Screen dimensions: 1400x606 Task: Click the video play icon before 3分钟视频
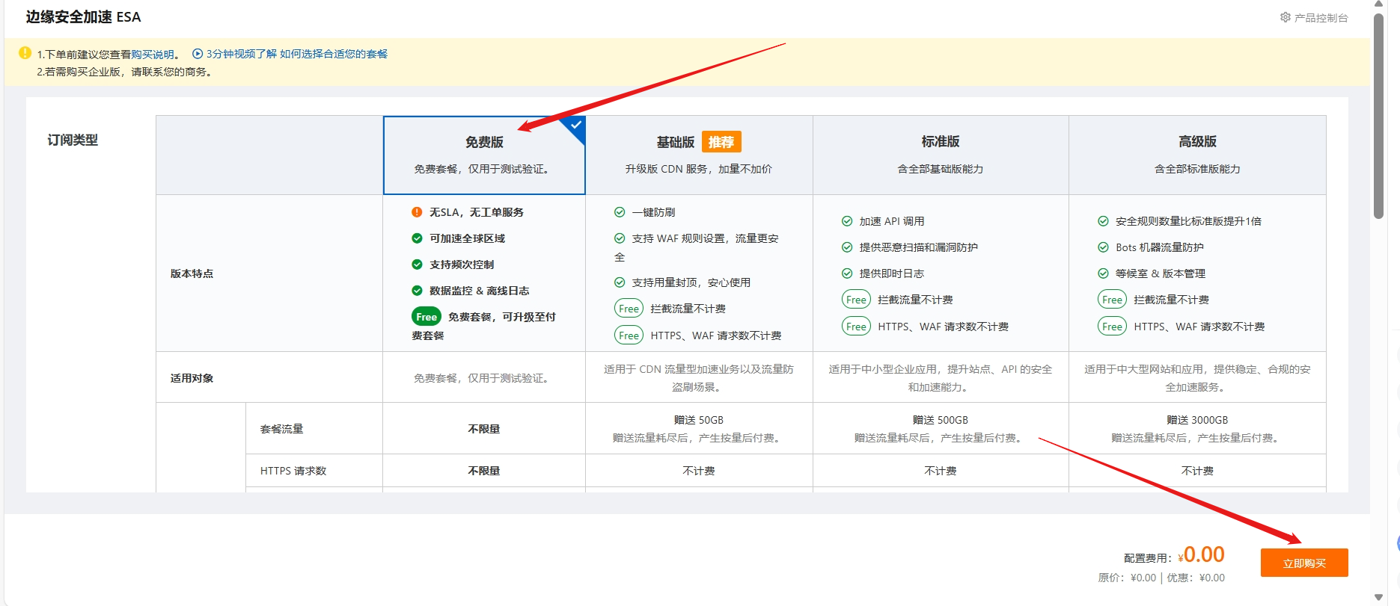click(198, 54)
